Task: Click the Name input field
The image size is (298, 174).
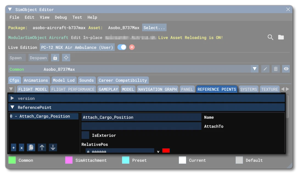Action: click(x=141, y=117)
